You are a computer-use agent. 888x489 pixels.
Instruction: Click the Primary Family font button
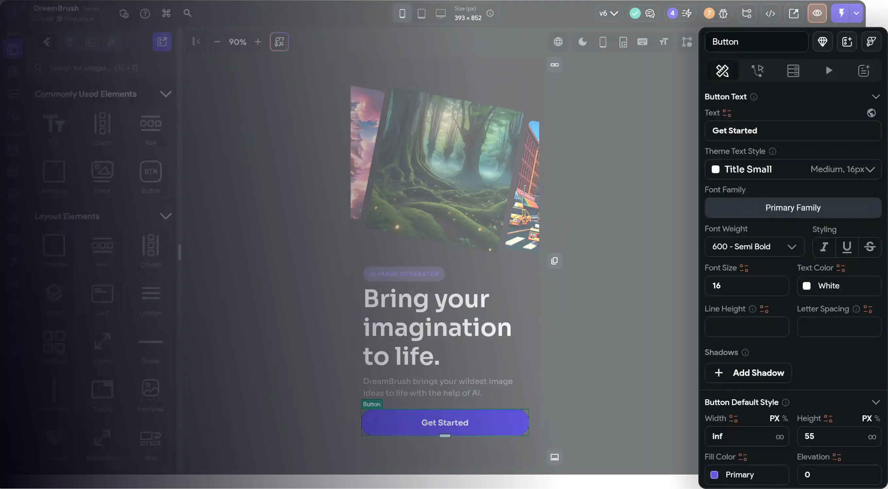pyautogui.click(x=793, y=208)
